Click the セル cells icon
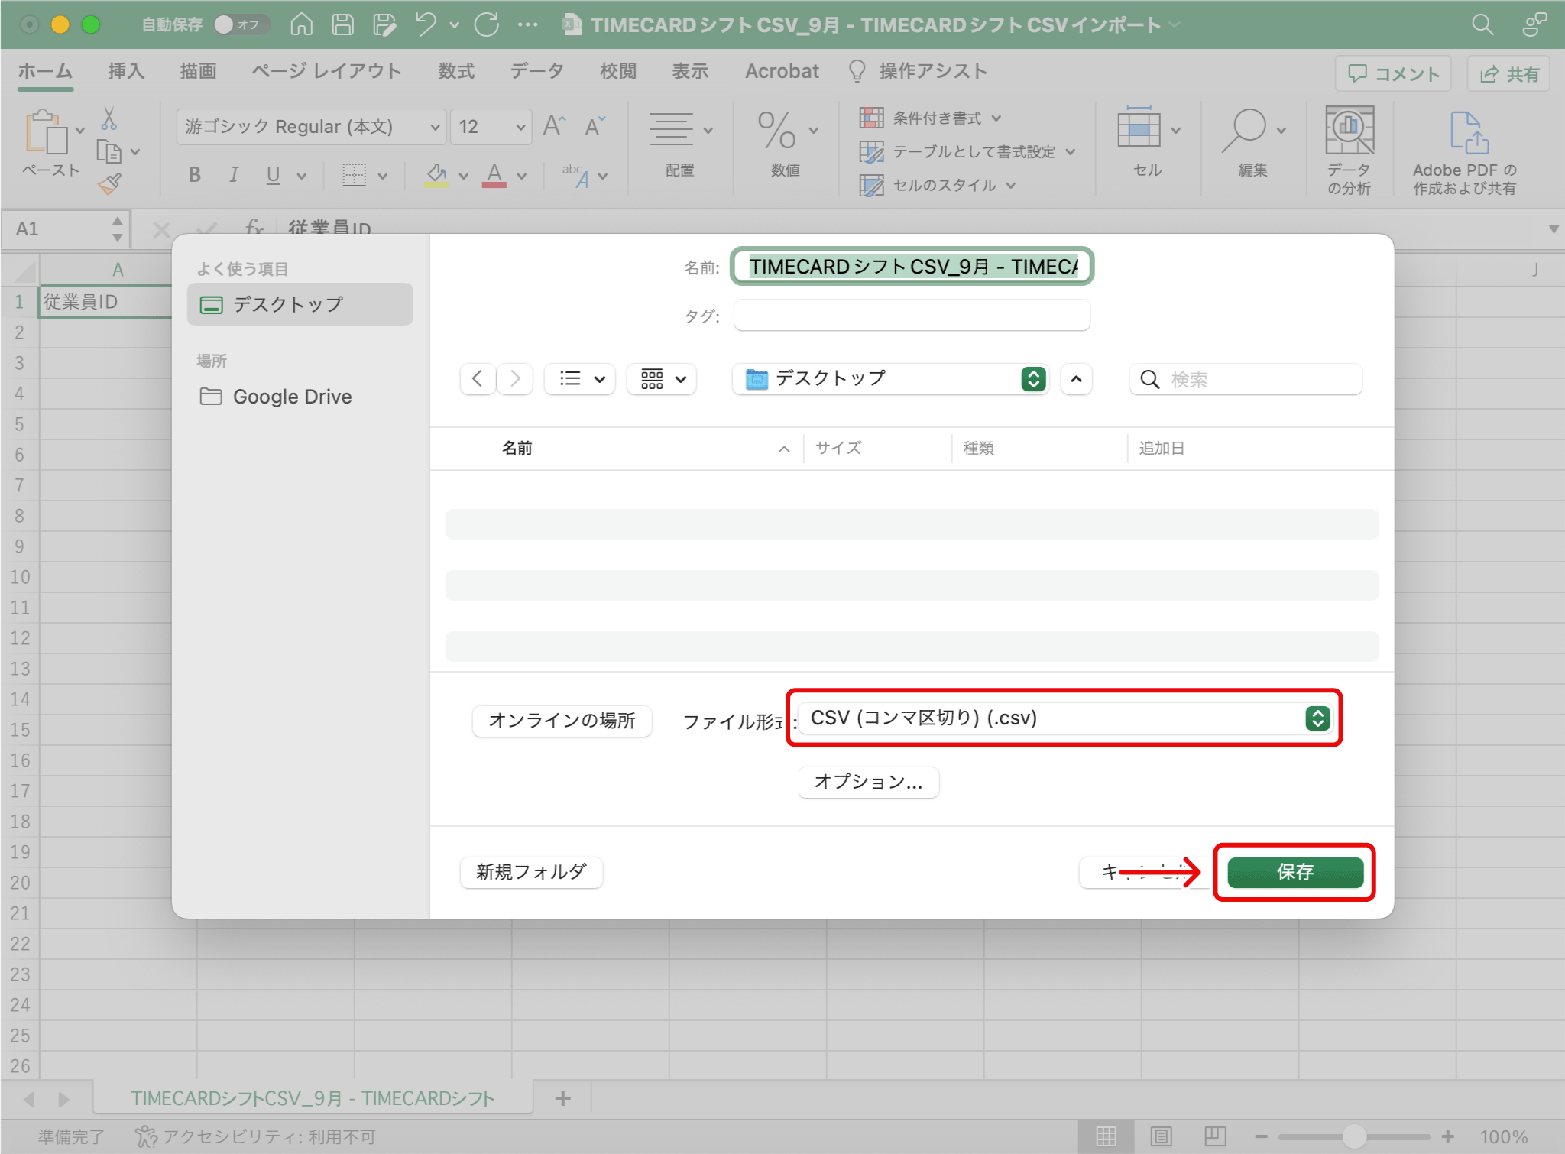1565x1154 pixels. (x=1139, y=128)
